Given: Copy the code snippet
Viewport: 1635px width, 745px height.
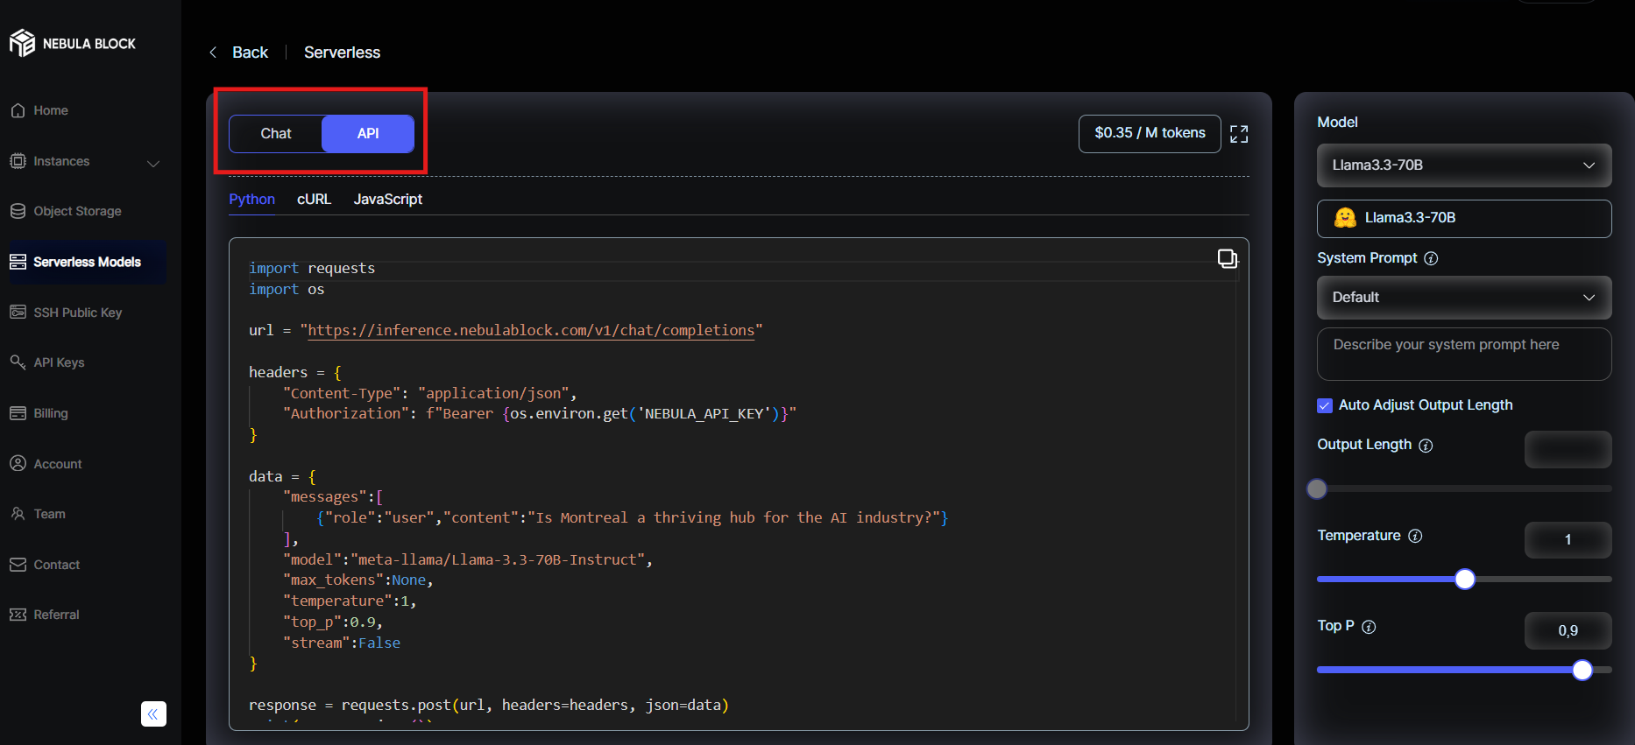Looking at the screenshot, I should [x=1228, y=258].
